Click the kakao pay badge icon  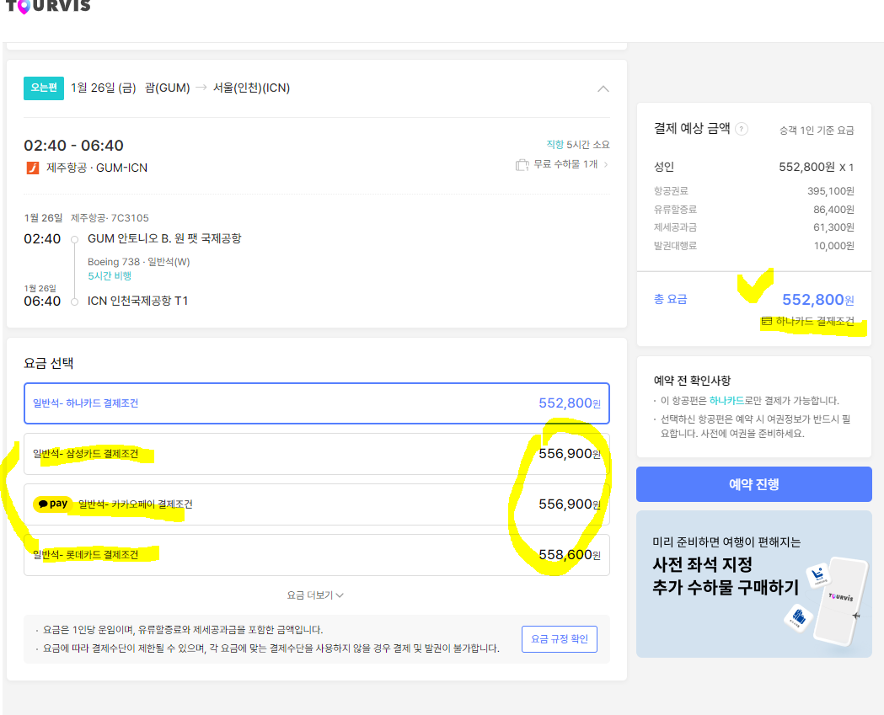coord(53,504)
